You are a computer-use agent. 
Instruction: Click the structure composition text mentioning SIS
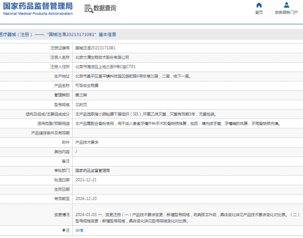pyautogui.click(x=146, y=114)
